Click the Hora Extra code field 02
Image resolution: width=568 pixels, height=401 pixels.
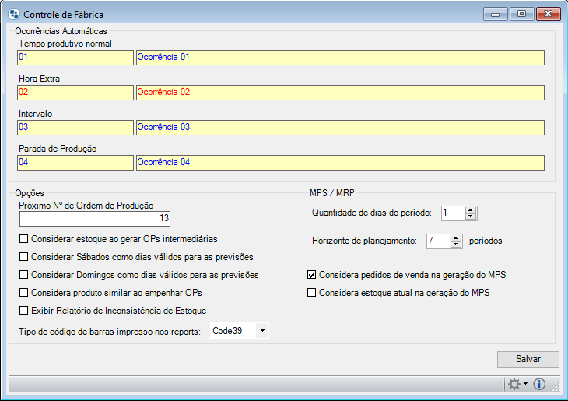pyautogui.click(x=75, y=92)
